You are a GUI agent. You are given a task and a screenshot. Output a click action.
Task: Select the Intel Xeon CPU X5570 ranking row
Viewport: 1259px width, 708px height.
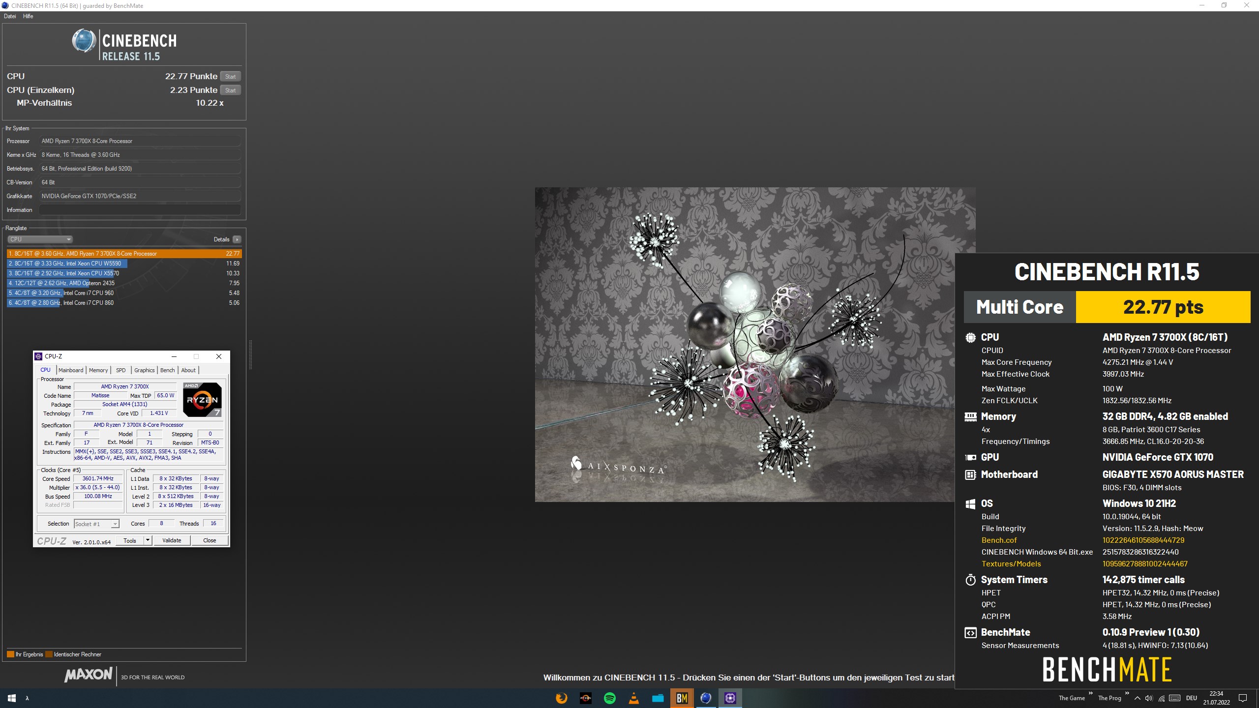pyautogui.click(x=124, y=273)
